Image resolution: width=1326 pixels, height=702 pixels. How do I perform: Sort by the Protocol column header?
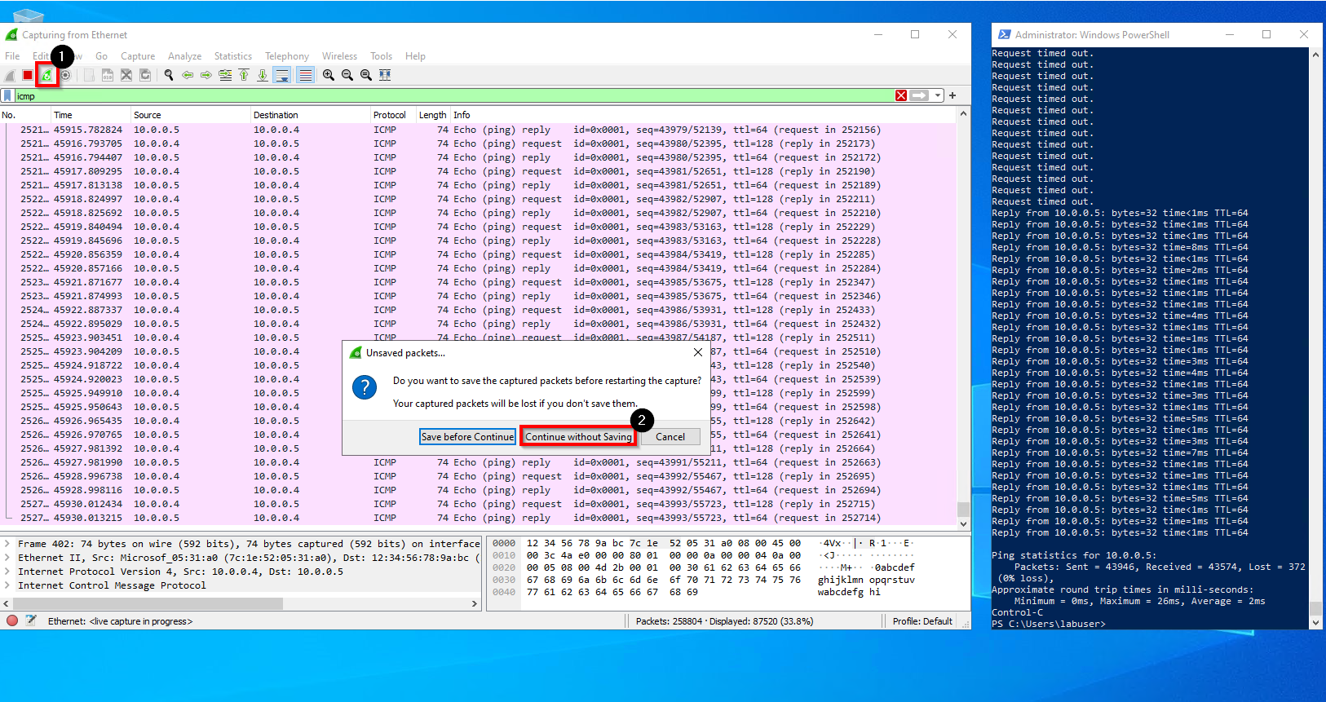393,115
